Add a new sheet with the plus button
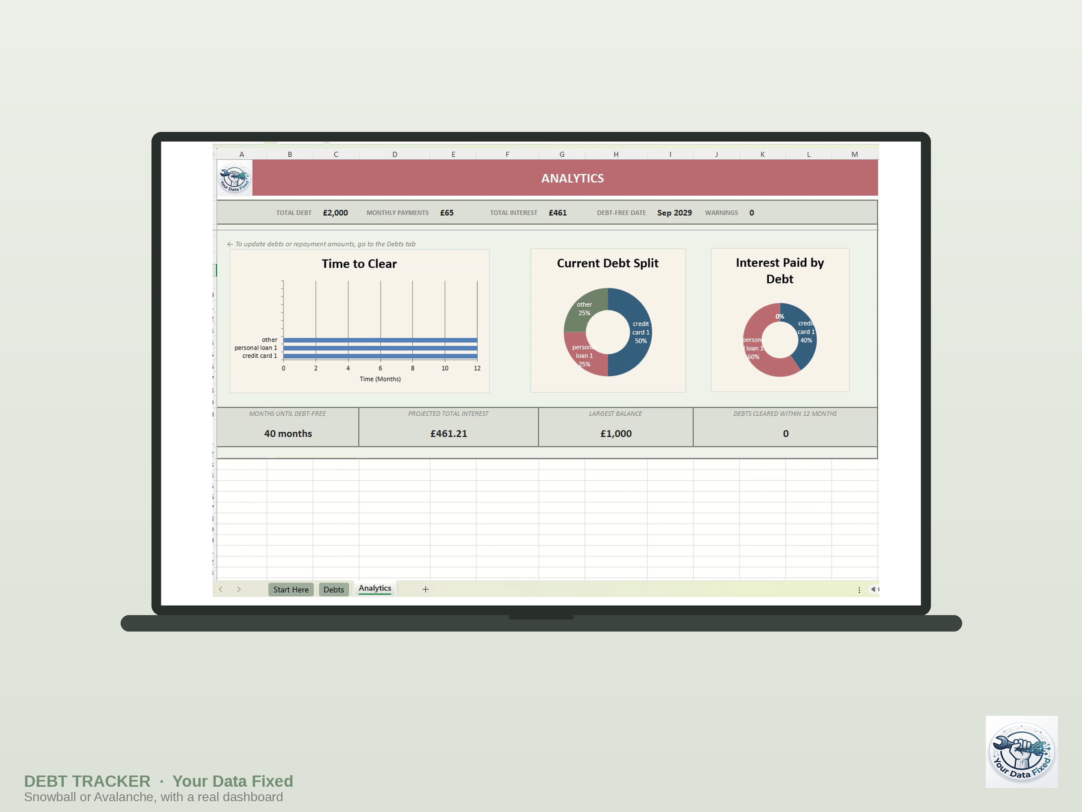The height and width of the screenshot is (812, 1082). (x=425, y=589)
